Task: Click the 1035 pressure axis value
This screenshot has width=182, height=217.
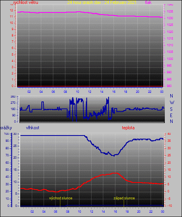Action: coord(170,11)
